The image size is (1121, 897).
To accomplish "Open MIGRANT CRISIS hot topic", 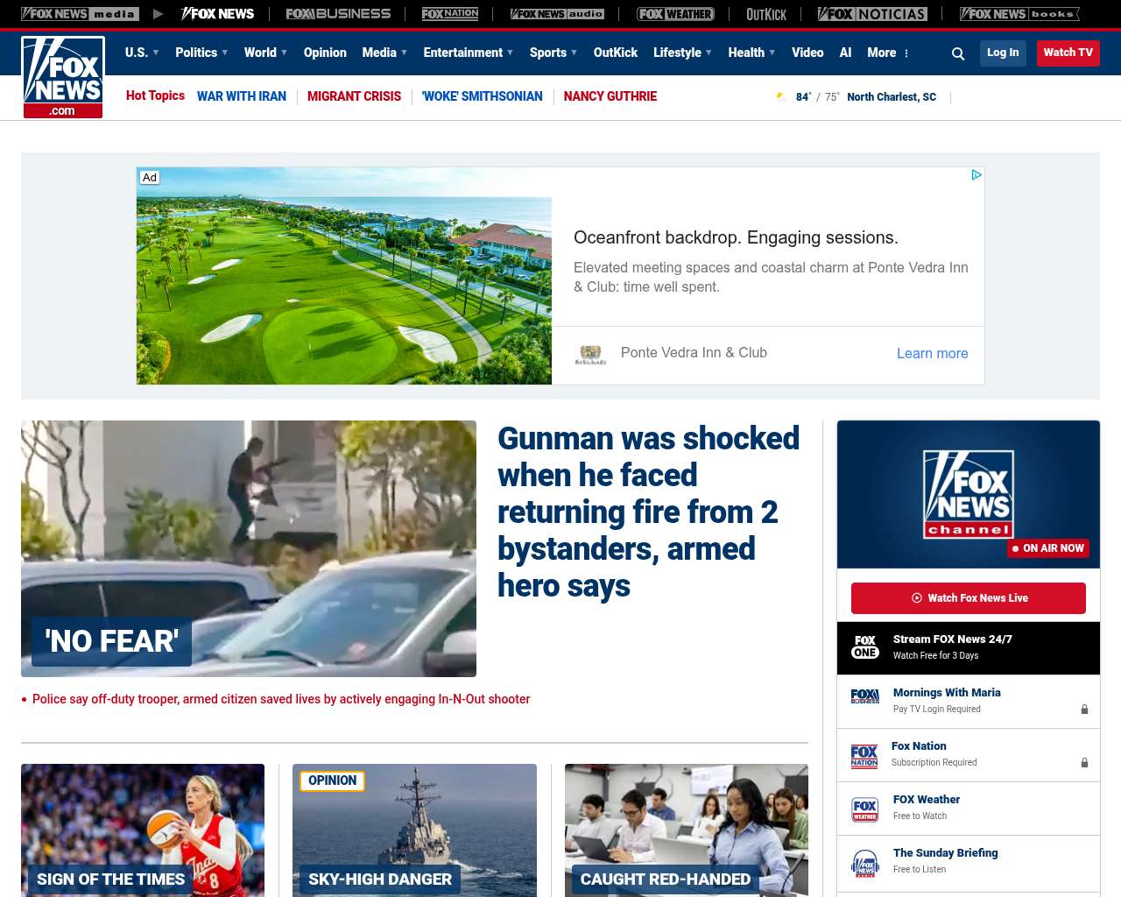I will coord(354,96).
